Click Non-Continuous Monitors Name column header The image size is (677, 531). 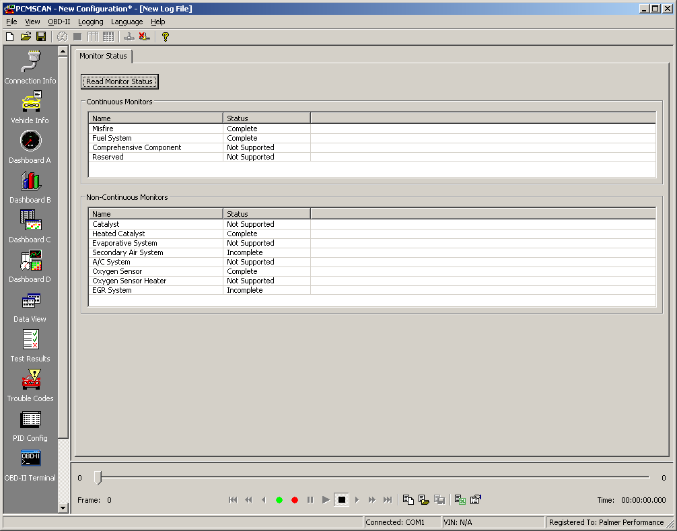(156, 214)
